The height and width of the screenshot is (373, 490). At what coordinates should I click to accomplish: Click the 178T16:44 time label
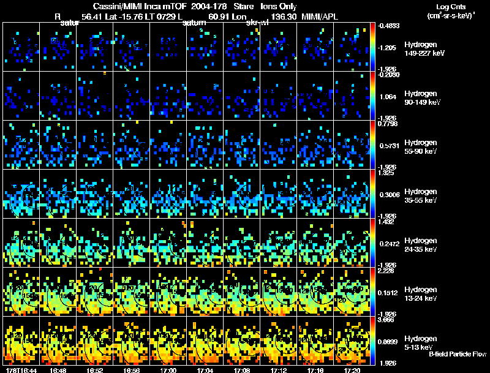click(x=21, y=371)
